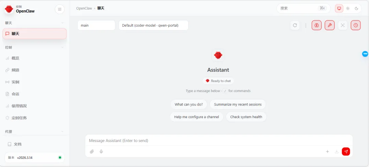Toggle the wrench tool calls button
This screenshot has height=167, width=369.
[329, 25]
